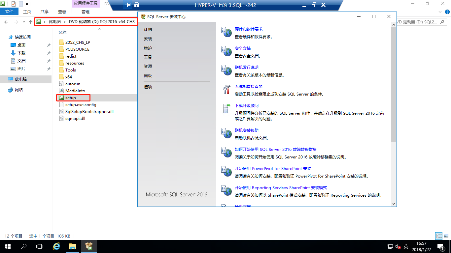The height and width of the screenshot is (253, 451).
Task: Open 文档 in quick access
Action: [x=21, y=61]
